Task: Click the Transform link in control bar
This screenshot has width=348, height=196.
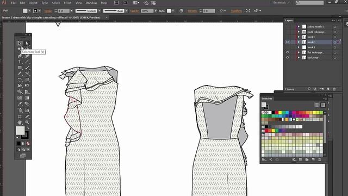Action: pos(236,11)
